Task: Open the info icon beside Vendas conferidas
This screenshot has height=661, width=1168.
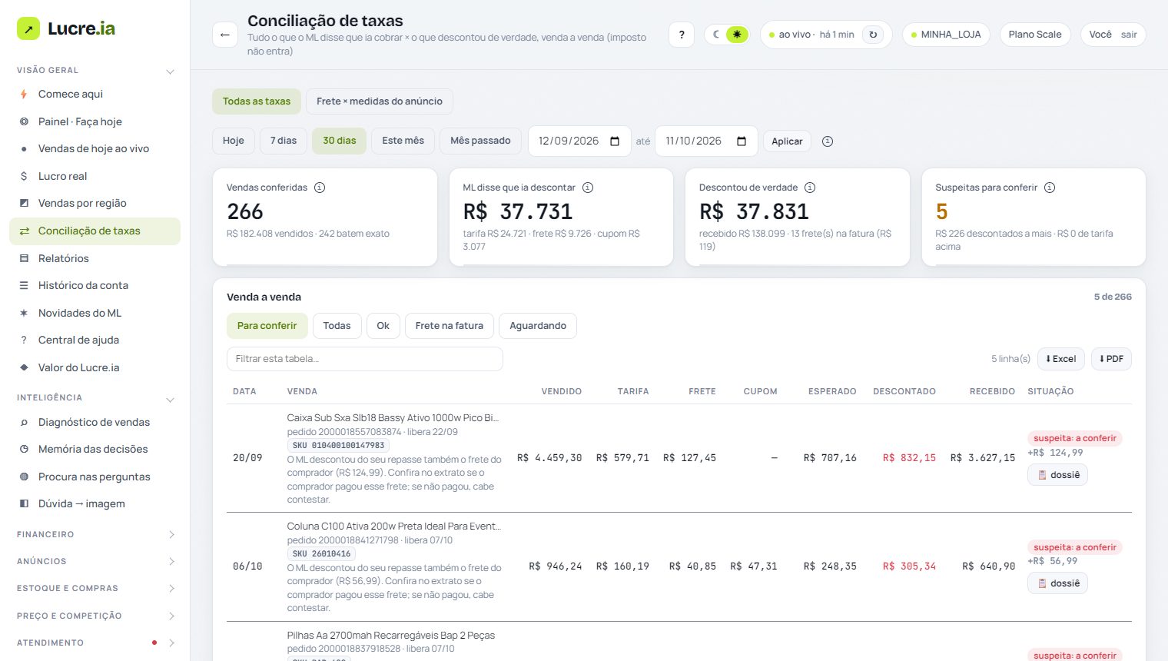Action: (x=320, y=188)
